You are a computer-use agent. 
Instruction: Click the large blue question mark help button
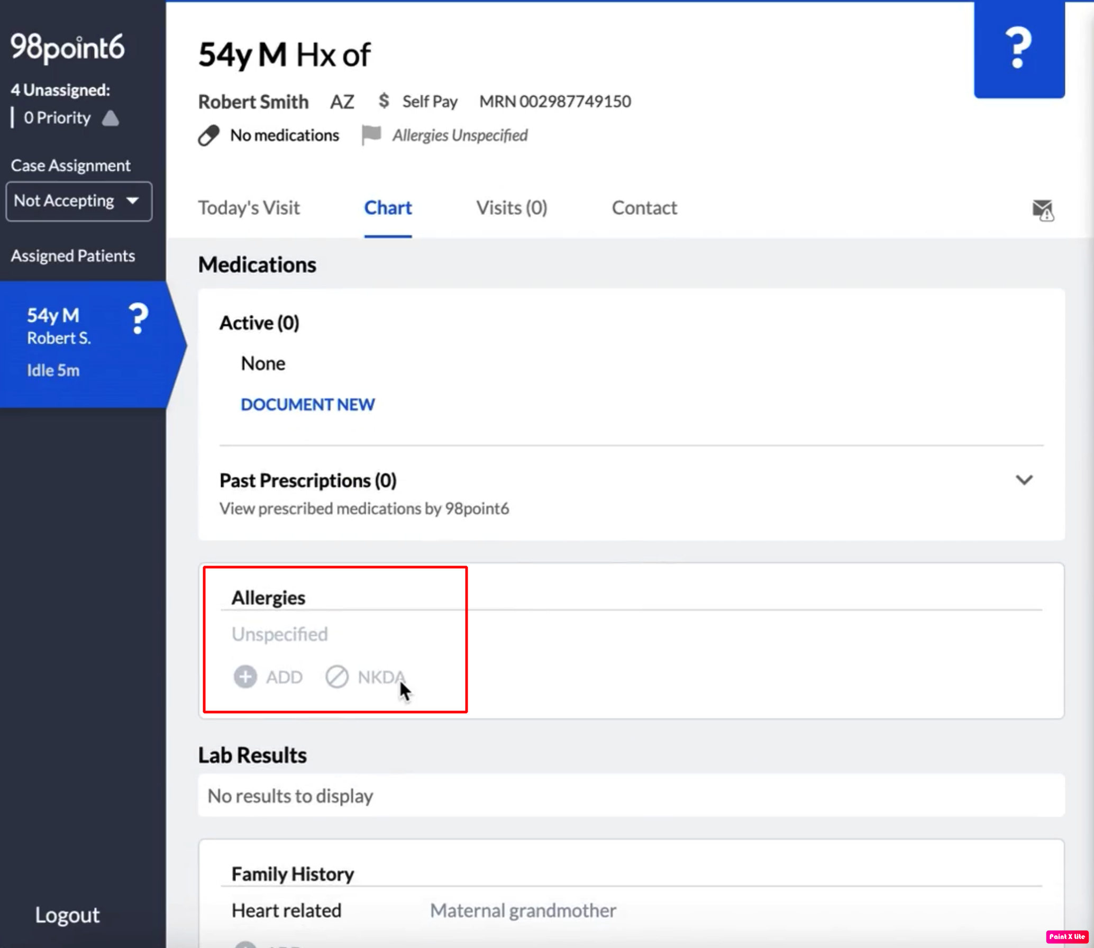(1018, 49)
